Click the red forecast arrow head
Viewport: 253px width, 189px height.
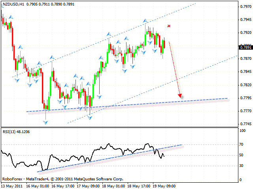coord(180,95)
